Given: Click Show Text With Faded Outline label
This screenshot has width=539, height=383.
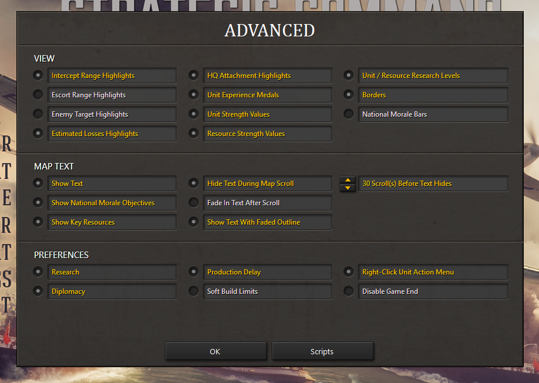Looking at the screenshot, I should point(267,222).
